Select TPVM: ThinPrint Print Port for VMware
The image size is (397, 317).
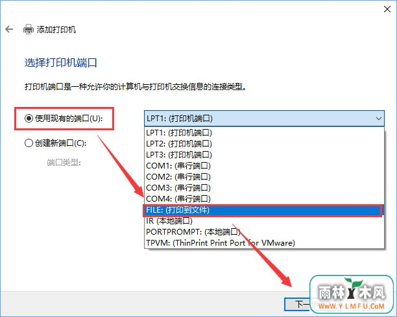coord(264,243)
